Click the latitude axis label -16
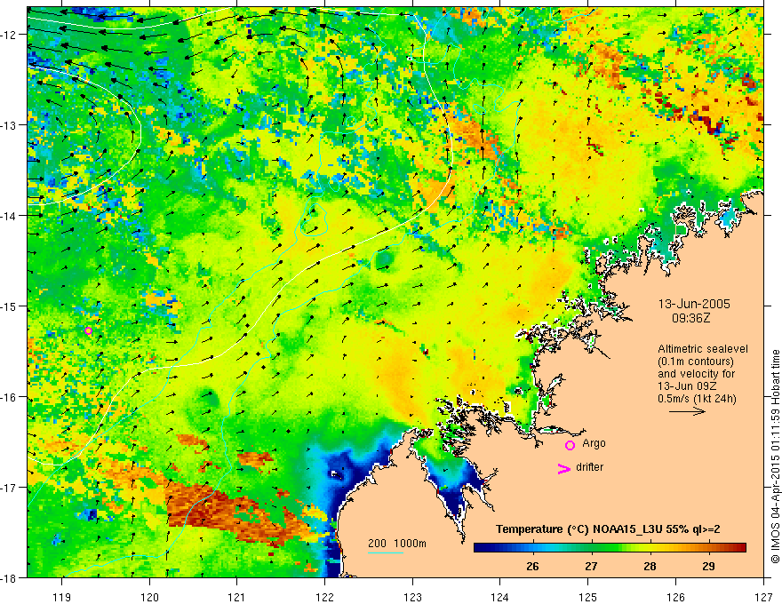The image size is (782, 604). (10, 397)
